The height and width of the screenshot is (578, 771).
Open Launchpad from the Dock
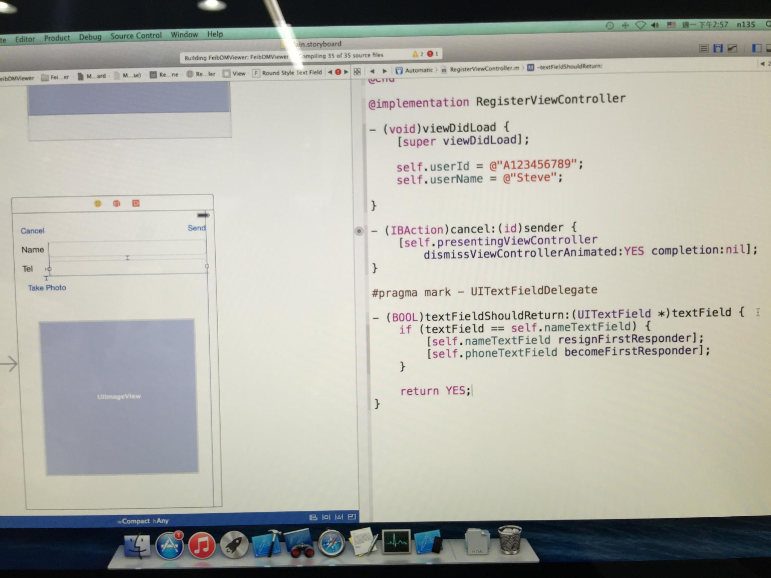pos(234,545)
